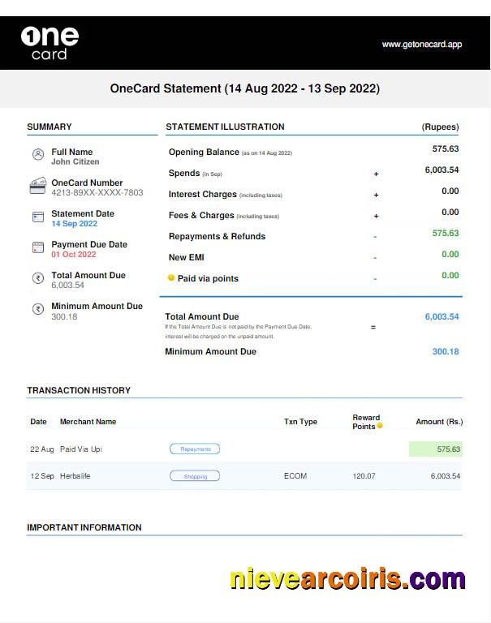This screenshot has width=491, height=623.
Task: Click the Full Name person icon
Action: tap(37, 154)
